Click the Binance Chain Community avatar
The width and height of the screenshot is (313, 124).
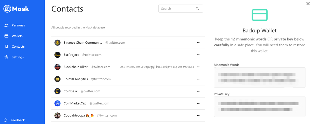point(57,43)
